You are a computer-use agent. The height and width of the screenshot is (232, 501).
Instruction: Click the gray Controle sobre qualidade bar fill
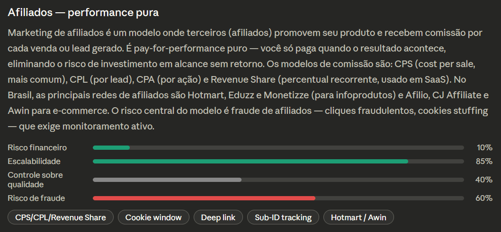(x=167, y=180)
